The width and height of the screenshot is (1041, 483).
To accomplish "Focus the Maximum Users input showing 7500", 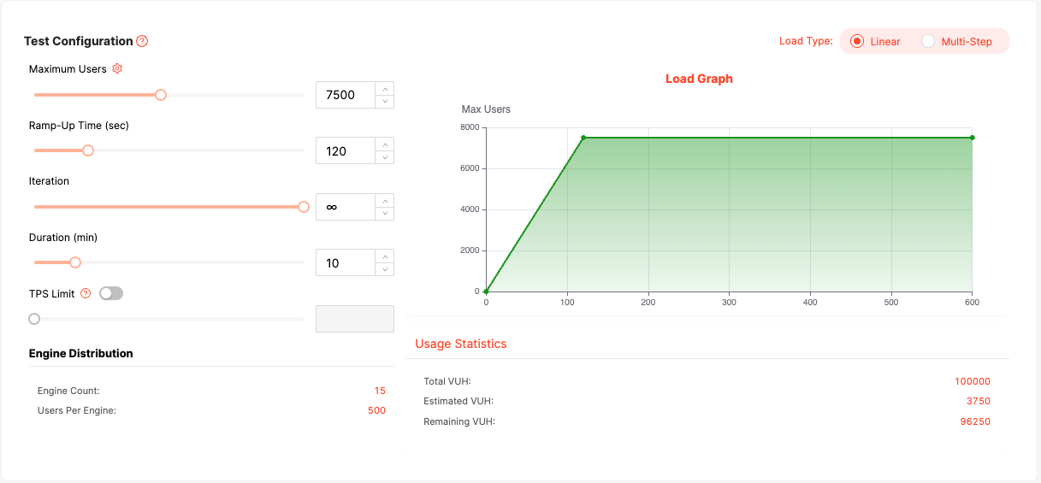I will [346, 95].
